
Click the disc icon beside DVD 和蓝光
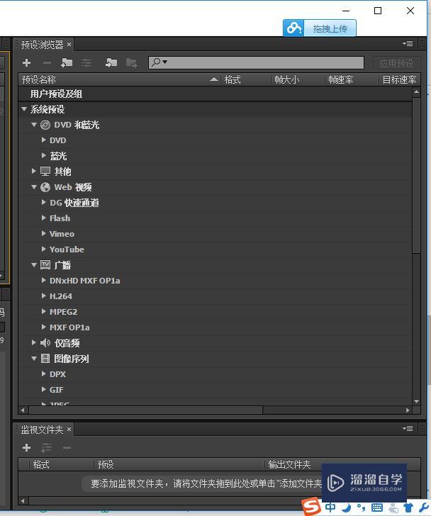pos(45,125)
